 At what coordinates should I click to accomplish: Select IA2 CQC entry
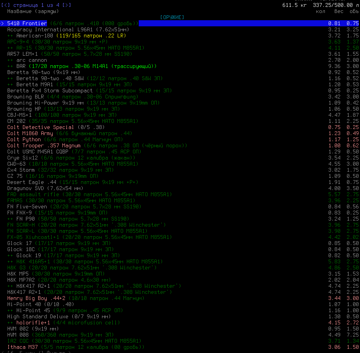[x=180, y=341]
